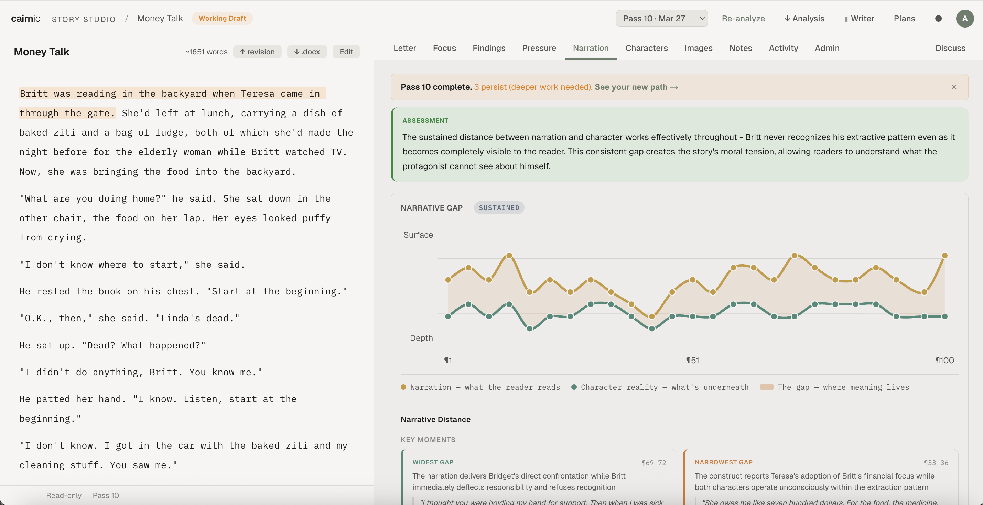Open the Writer view
The image size is (983, 505).
[859, 18]
